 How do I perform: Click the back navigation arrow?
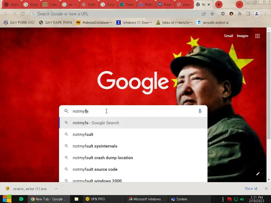(x=6, y=14)
